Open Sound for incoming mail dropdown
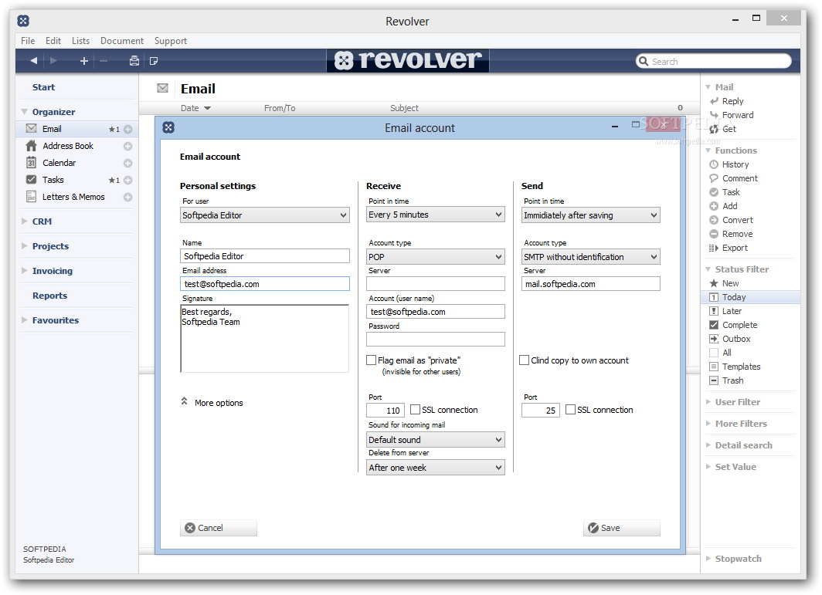Screen dimensions: 822x595 436,439
